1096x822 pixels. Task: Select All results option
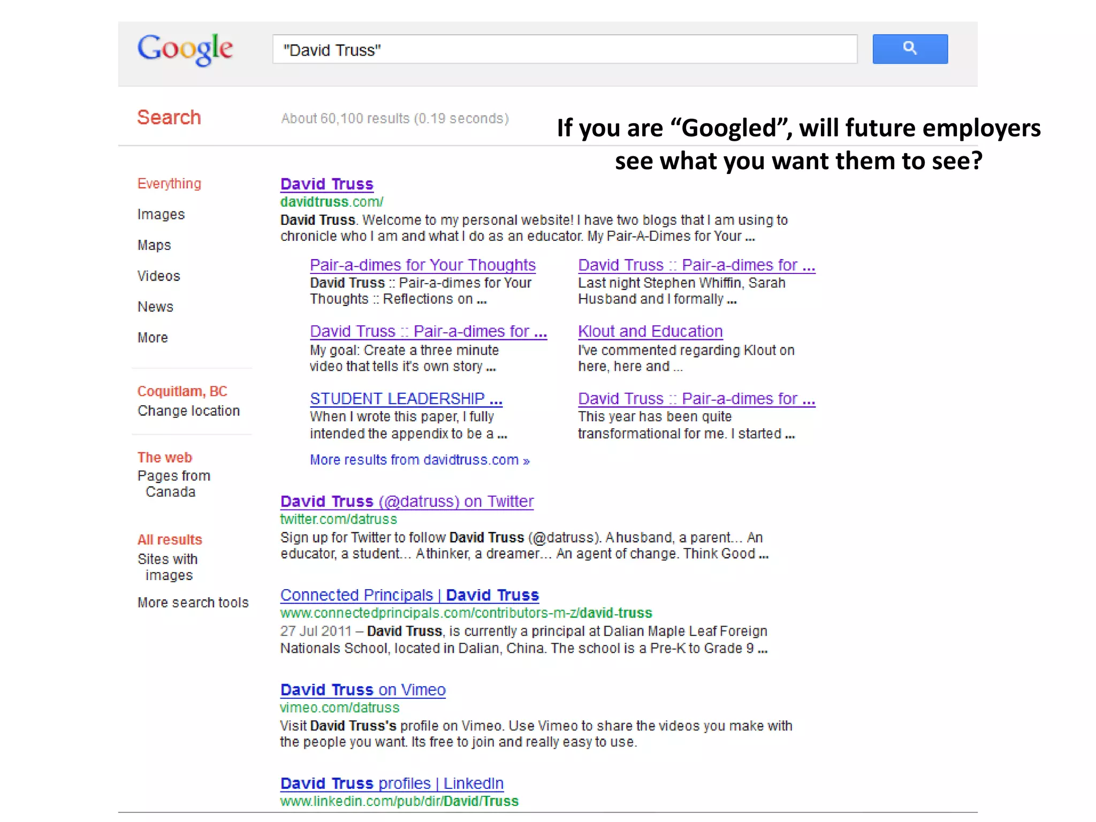point(170,539)
